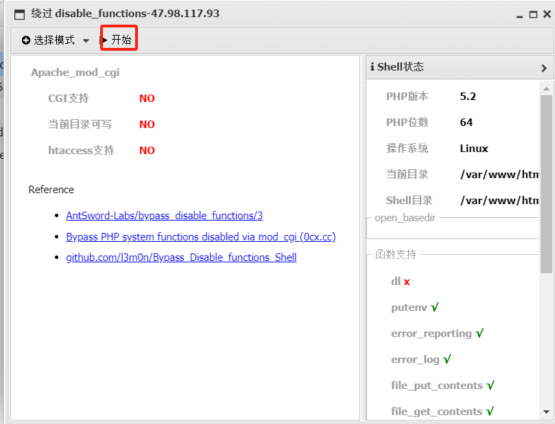Screen dimensions: 555x424
Task: Click the Shell目录 path value
Action: point(499,201)
